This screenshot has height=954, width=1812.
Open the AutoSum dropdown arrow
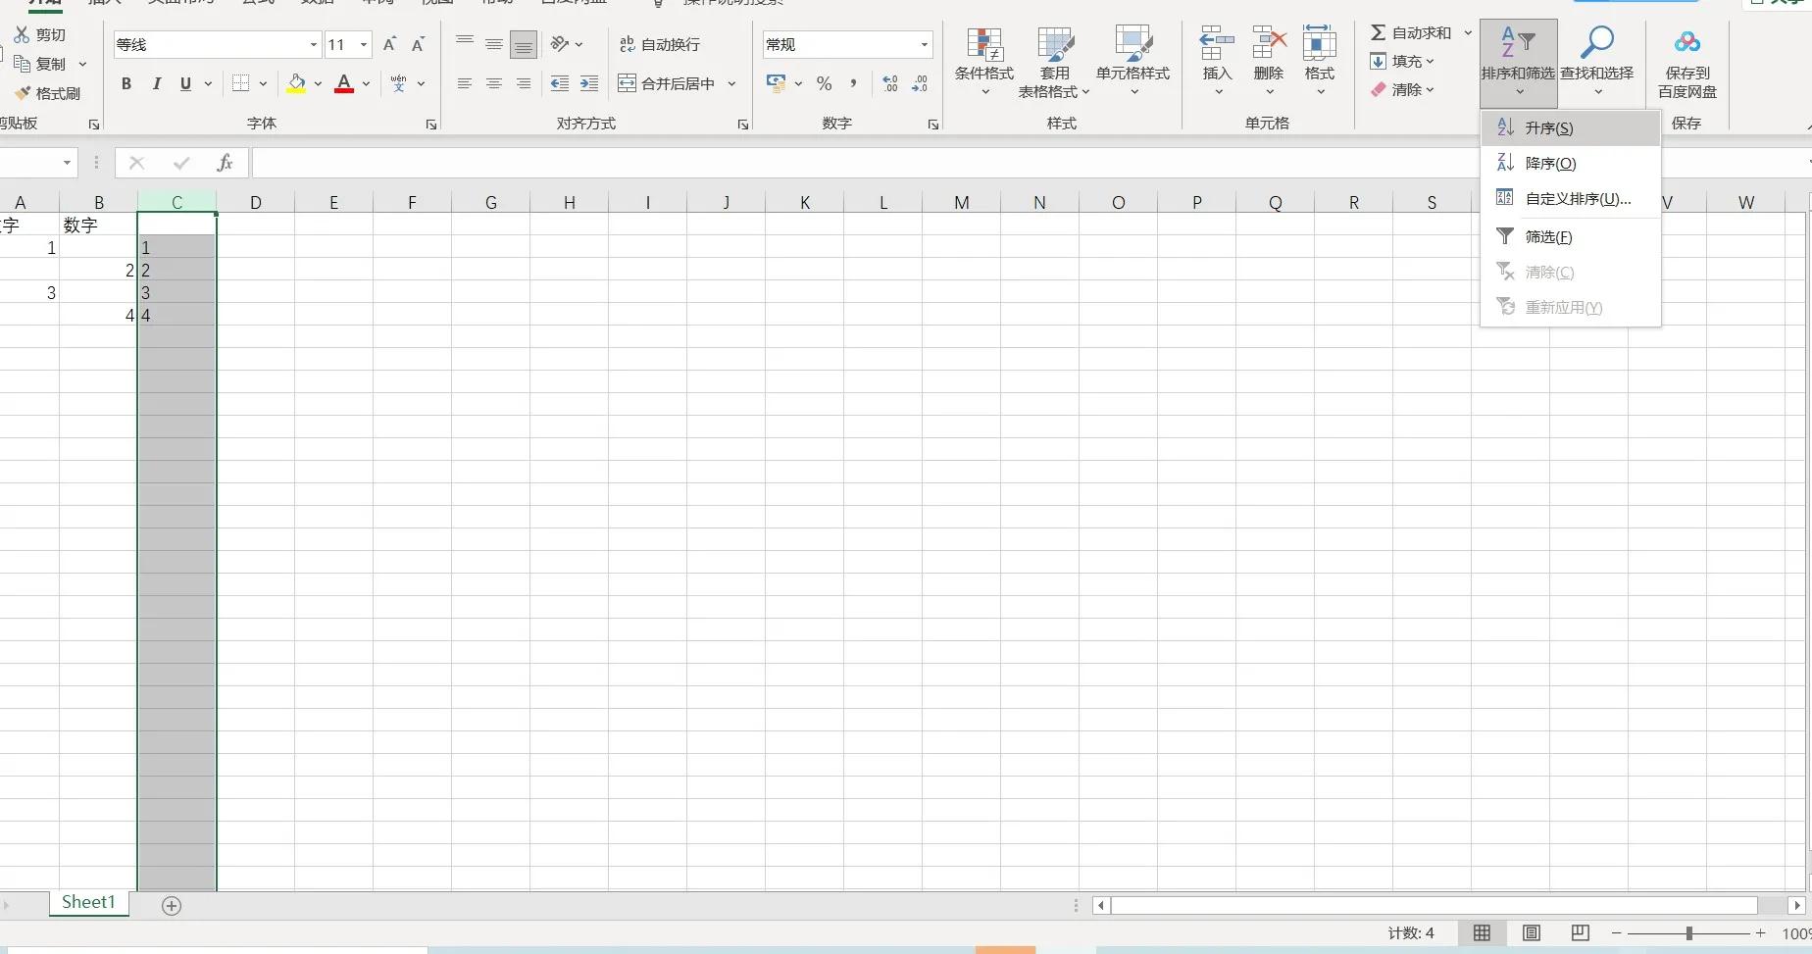pyautogui.click(x=1468, y=32)
